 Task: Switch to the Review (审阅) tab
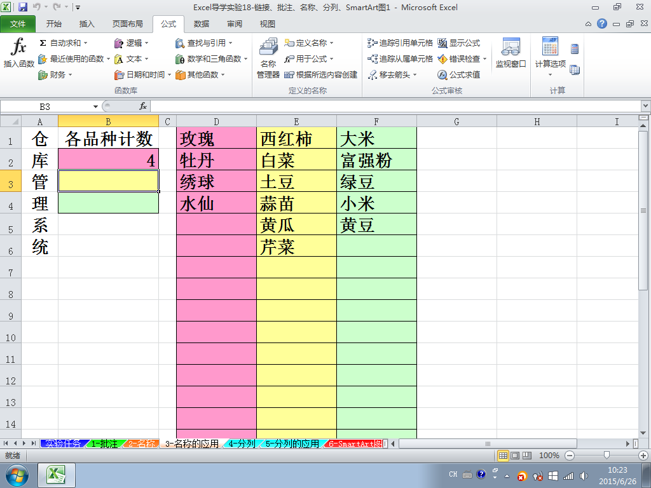(235, 24)
